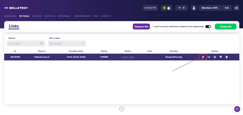Toggle links replacement notification switch
The height and width of the screenshot is (115, 243).
(208, 27)
